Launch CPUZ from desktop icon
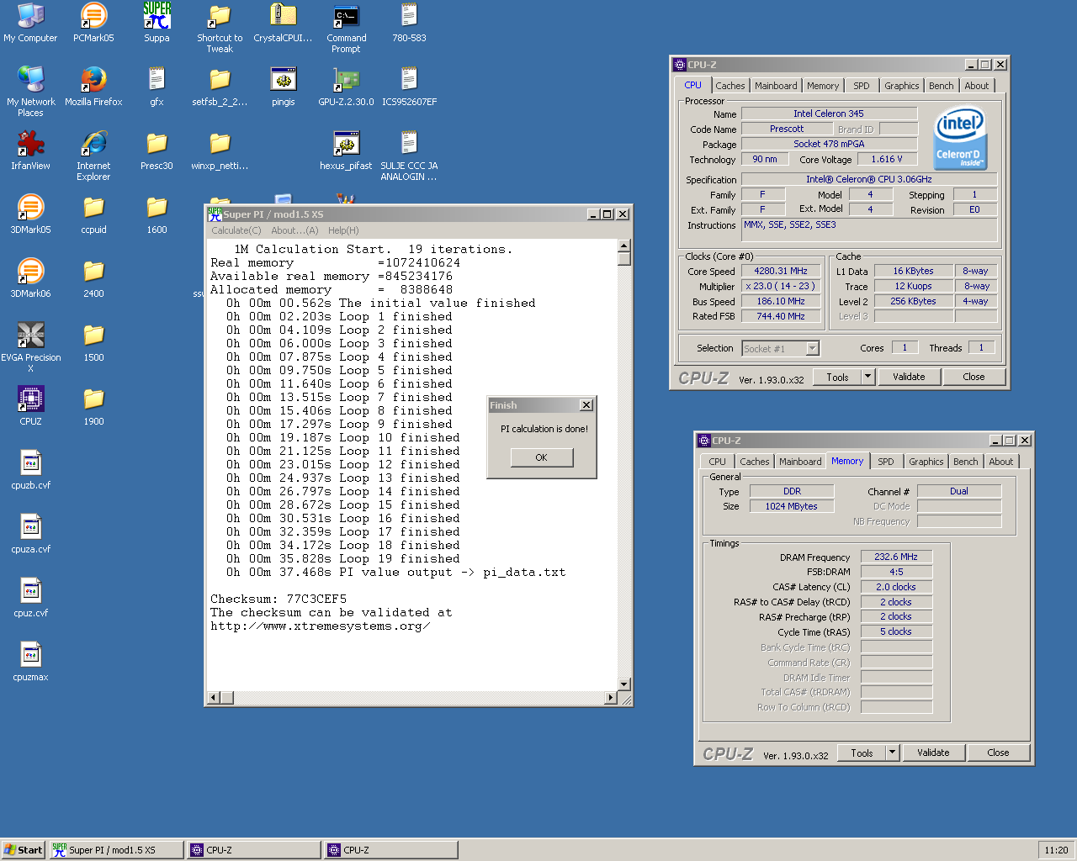 30,405
